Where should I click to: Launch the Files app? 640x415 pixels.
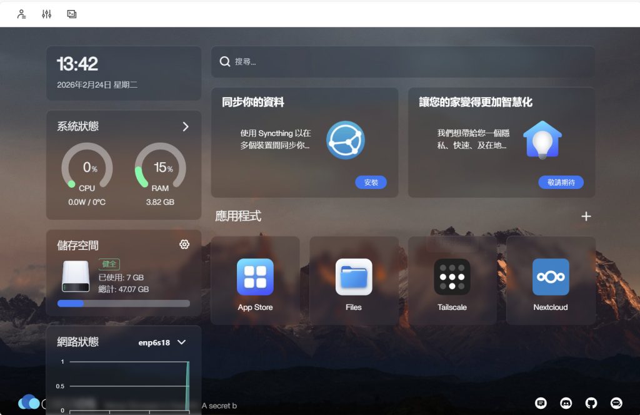(x=354, y=277)
